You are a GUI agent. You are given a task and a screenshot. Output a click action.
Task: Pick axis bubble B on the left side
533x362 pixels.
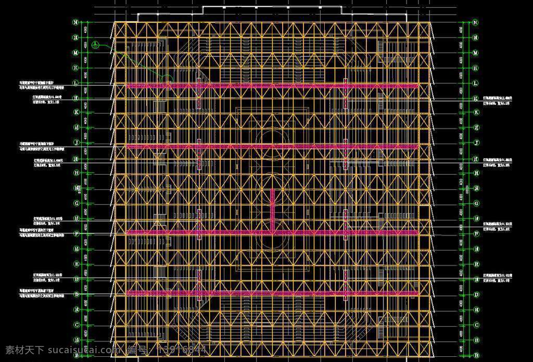(77, 355)
